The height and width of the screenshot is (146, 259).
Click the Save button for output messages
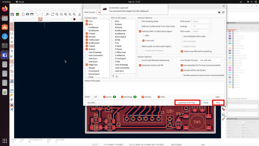[218, 97]
